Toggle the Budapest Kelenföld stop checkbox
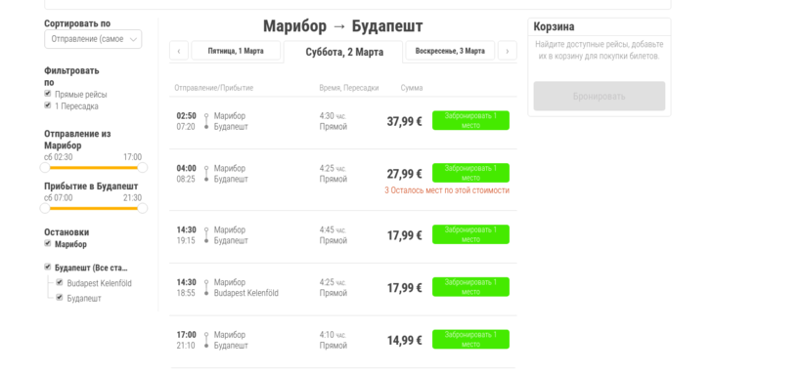 click(60, 282)
